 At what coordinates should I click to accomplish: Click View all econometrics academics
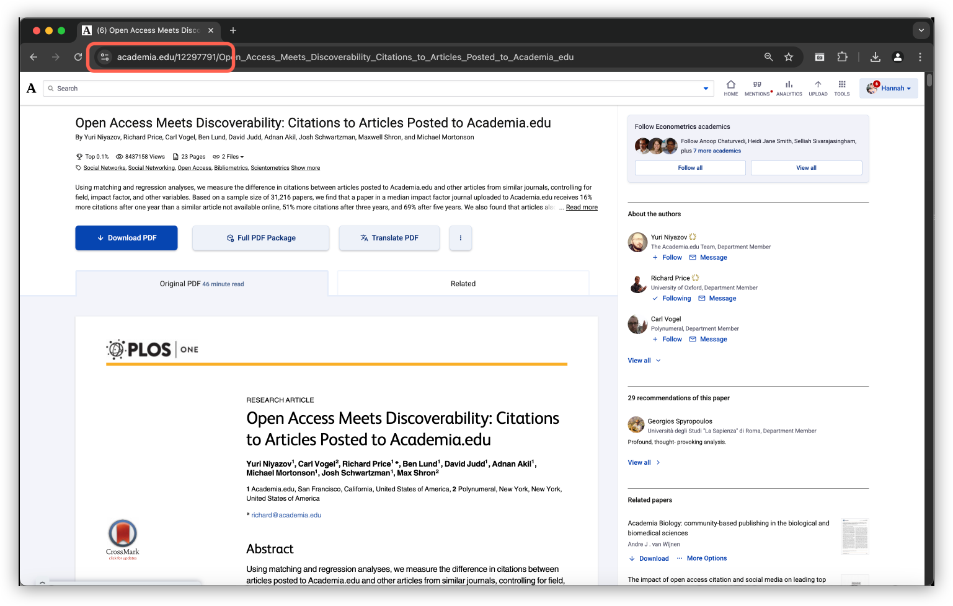806,168
